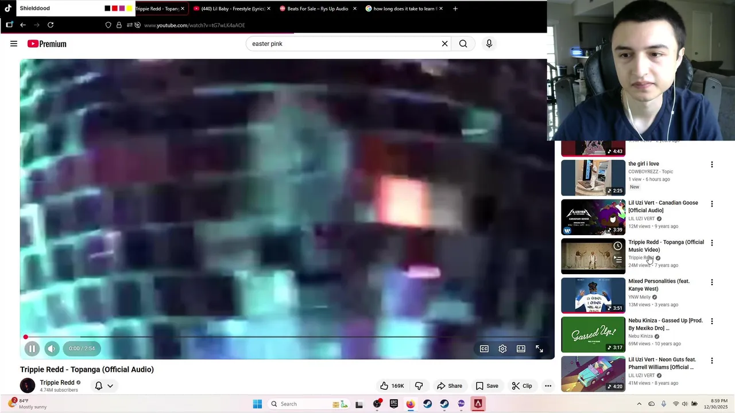
Task: Open the Trippie Redd channel avatar
Action: (x=28, y=385)
